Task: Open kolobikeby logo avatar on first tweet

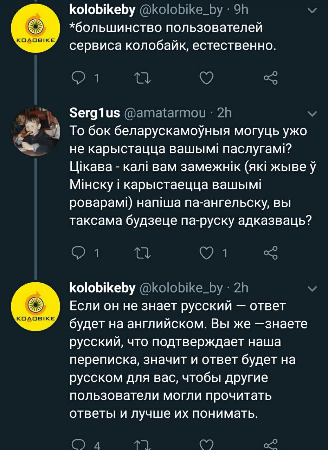Action: (36, 28)
